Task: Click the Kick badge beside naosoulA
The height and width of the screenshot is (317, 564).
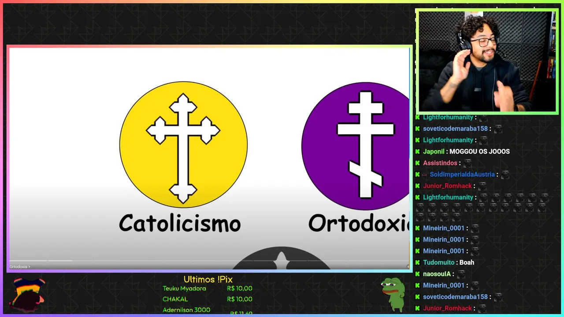Action: (418, 274)
